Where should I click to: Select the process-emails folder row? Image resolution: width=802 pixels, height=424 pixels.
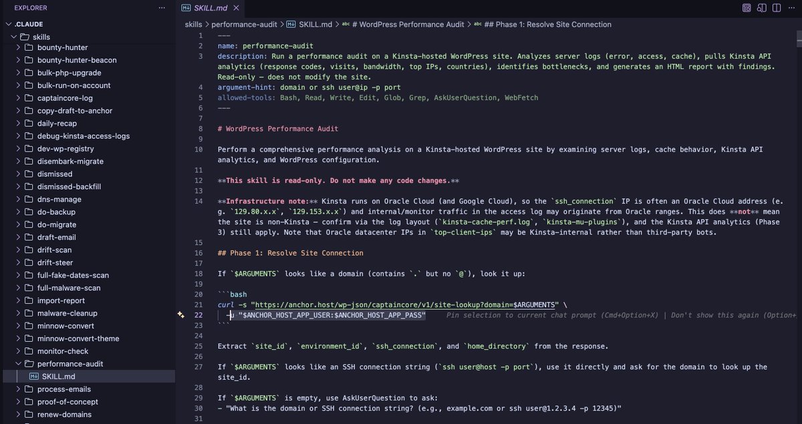(x=88, y=389)
